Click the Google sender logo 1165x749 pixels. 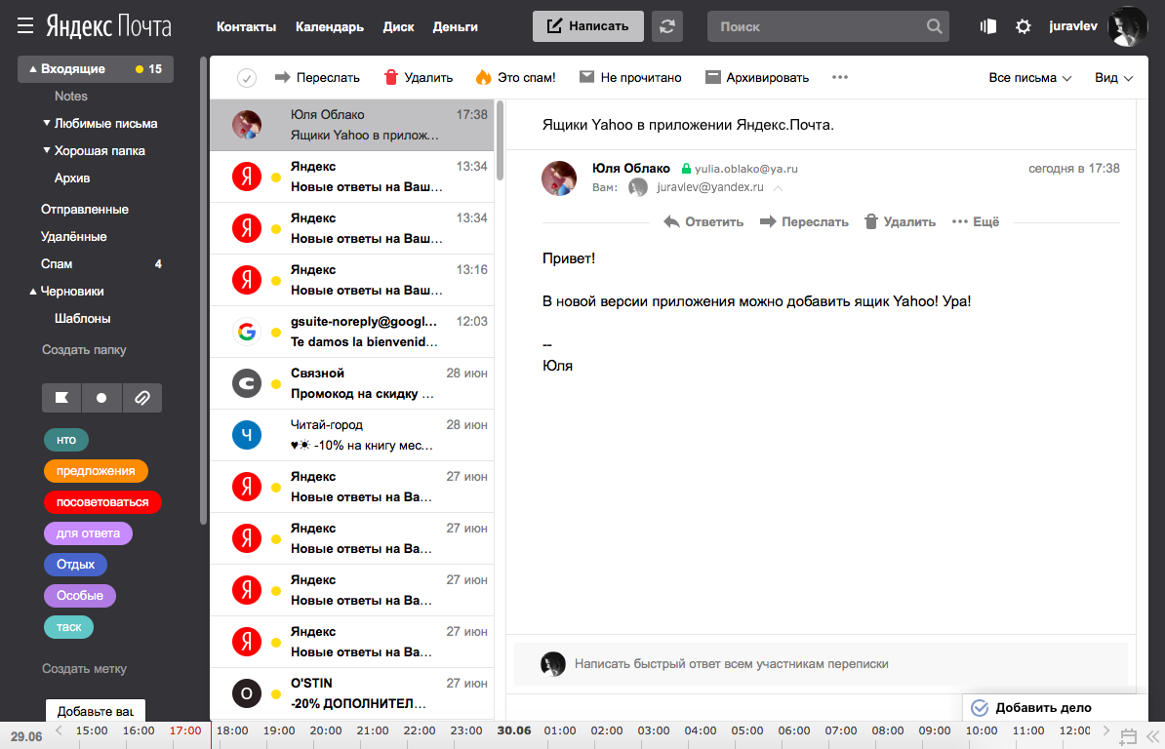point(247,331)
